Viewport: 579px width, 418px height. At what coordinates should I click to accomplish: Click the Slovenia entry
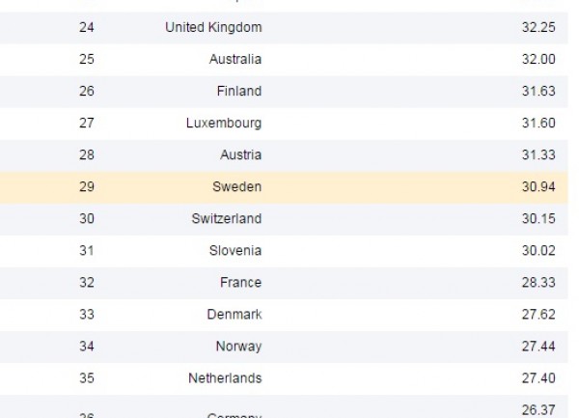click(x=235, y=251)
